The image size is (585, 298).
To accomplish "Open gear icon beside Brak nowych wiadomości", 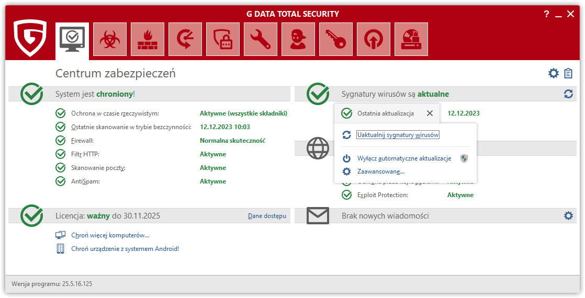I will click(568, 215).
